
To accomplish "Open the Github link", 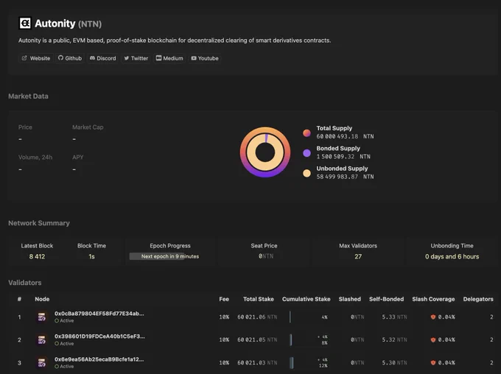I will pyautogui.click(x=70, y=58).
